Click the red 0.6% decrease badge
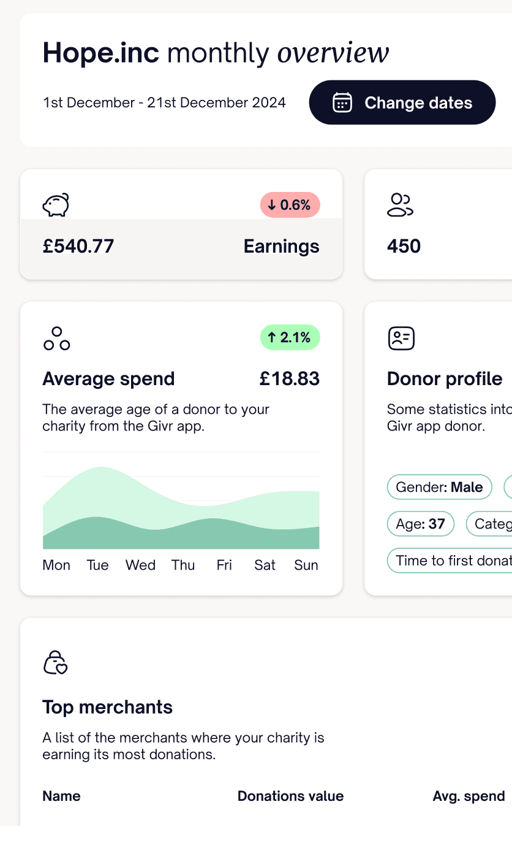 tap(290, 205)
